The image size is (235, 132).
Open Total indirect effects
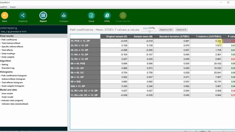pyautogui.click(x=11, y=43)
